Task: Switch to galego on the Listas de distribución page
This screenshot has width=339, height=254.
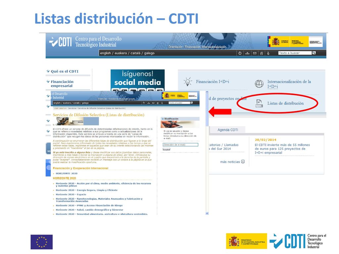Action: [85, 103]
